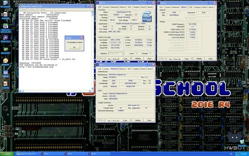Launch the GPU-Z desktop icon
The image size is (249, 156).
5,49
